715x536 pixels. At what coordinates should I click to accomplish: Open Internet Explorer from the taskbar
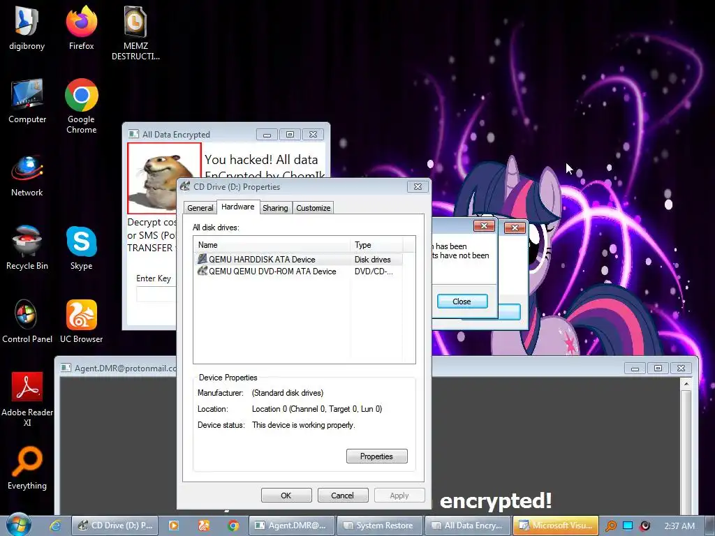click(55, 526)
